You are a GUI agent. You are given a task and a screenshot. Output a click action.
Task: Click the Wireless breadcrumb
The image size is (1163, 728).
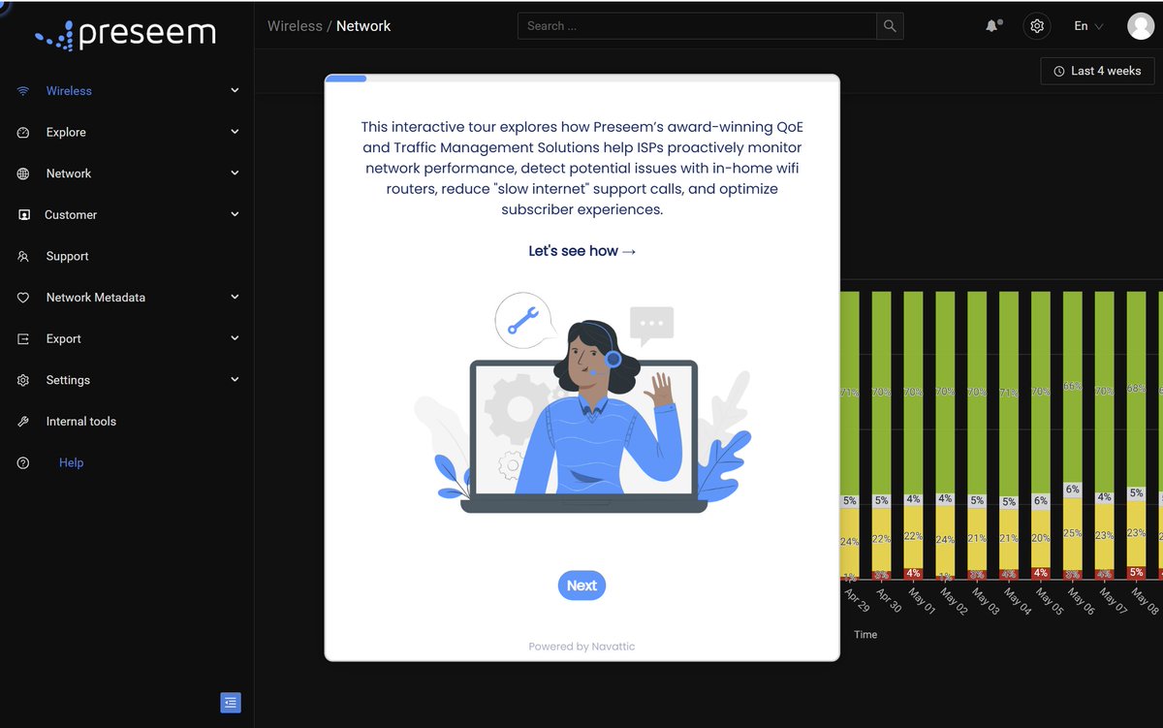coord(295,26)
